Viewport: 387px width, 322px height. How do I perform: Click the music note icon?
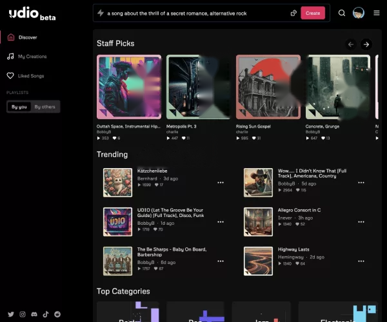[x=10, y=57]
